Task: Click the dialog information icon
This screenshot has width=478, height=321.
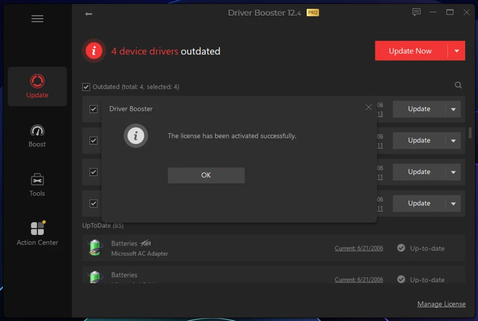Action: point(135,136)
